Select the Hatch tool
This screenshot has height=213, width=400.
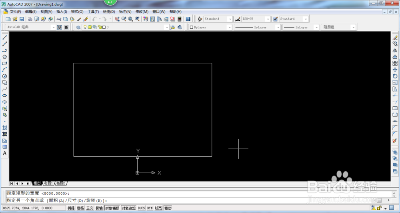click(4, 127)
